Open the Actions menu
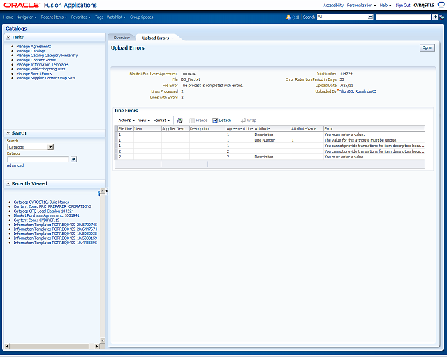The height and width of the screenshot is (357, 447). (x=126, y=121)
